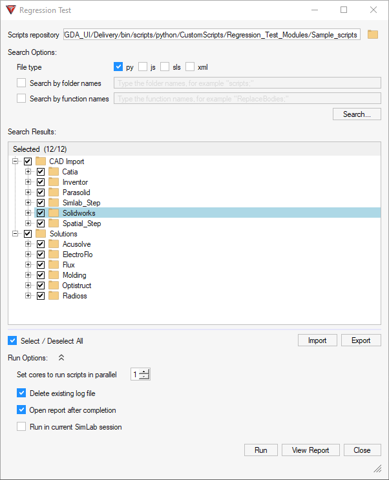Select the Simlab_Step tree item
389x480 pixels.
tap(81, 203)
